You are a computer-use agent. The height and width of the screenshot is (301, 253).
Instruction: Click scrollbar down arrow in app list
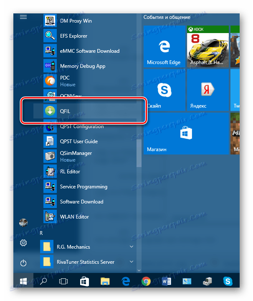click(139, 270)
